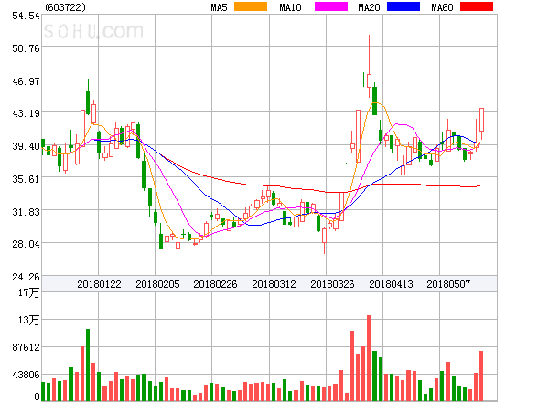Click the tallest red volume bar

click(x=369, y=358)
